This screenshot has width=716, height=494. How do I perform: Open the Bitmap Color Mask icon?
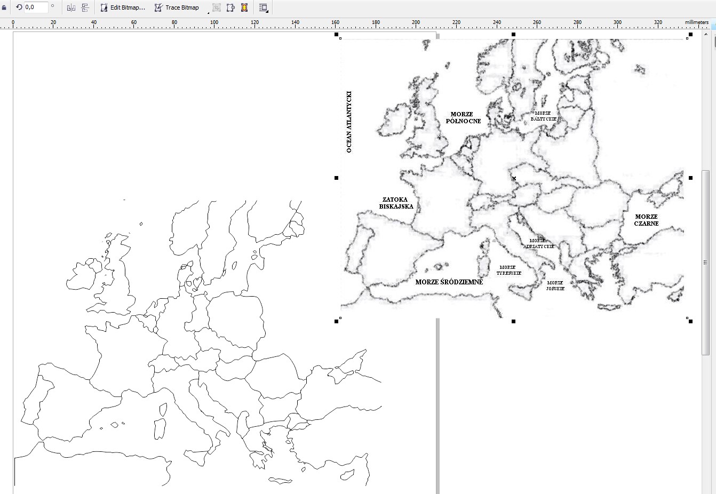[244, 7]
